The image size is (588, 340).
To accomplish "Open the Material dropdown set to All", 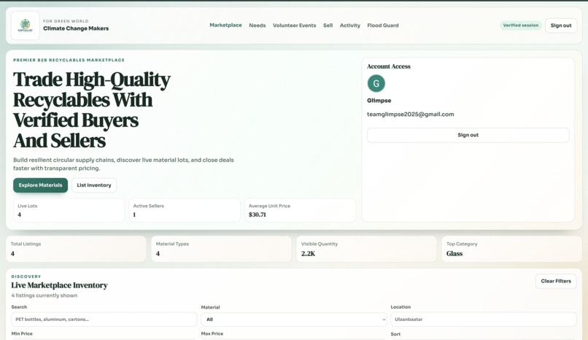I will (294, 320).
